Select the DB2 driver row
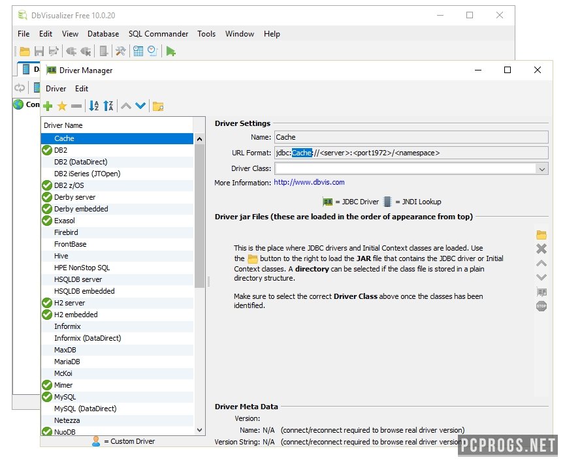This screenshot has height=466, width=565. [117, 150]
